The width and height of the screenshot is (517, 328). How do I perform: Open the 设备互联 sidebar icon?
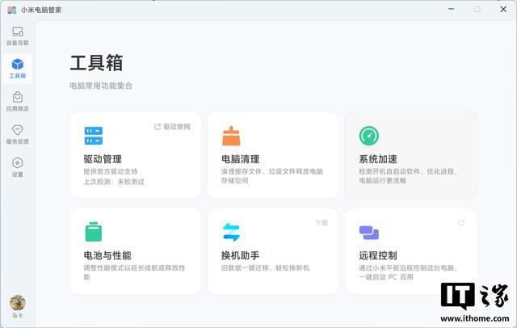[x=18, y=32]
